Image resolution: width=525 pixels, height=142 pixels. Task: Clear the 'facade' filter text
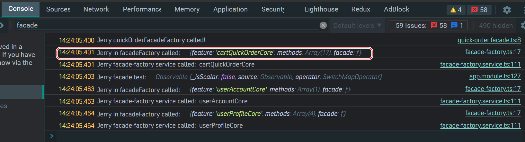coord(323,25)
